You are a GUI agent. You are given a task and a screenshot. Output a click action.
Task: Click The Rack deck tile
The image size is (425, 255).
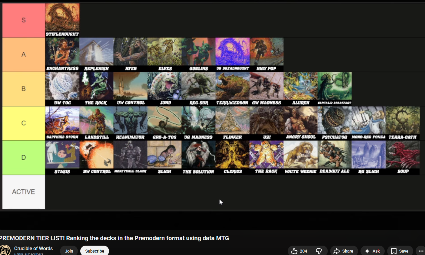(267, 158)
